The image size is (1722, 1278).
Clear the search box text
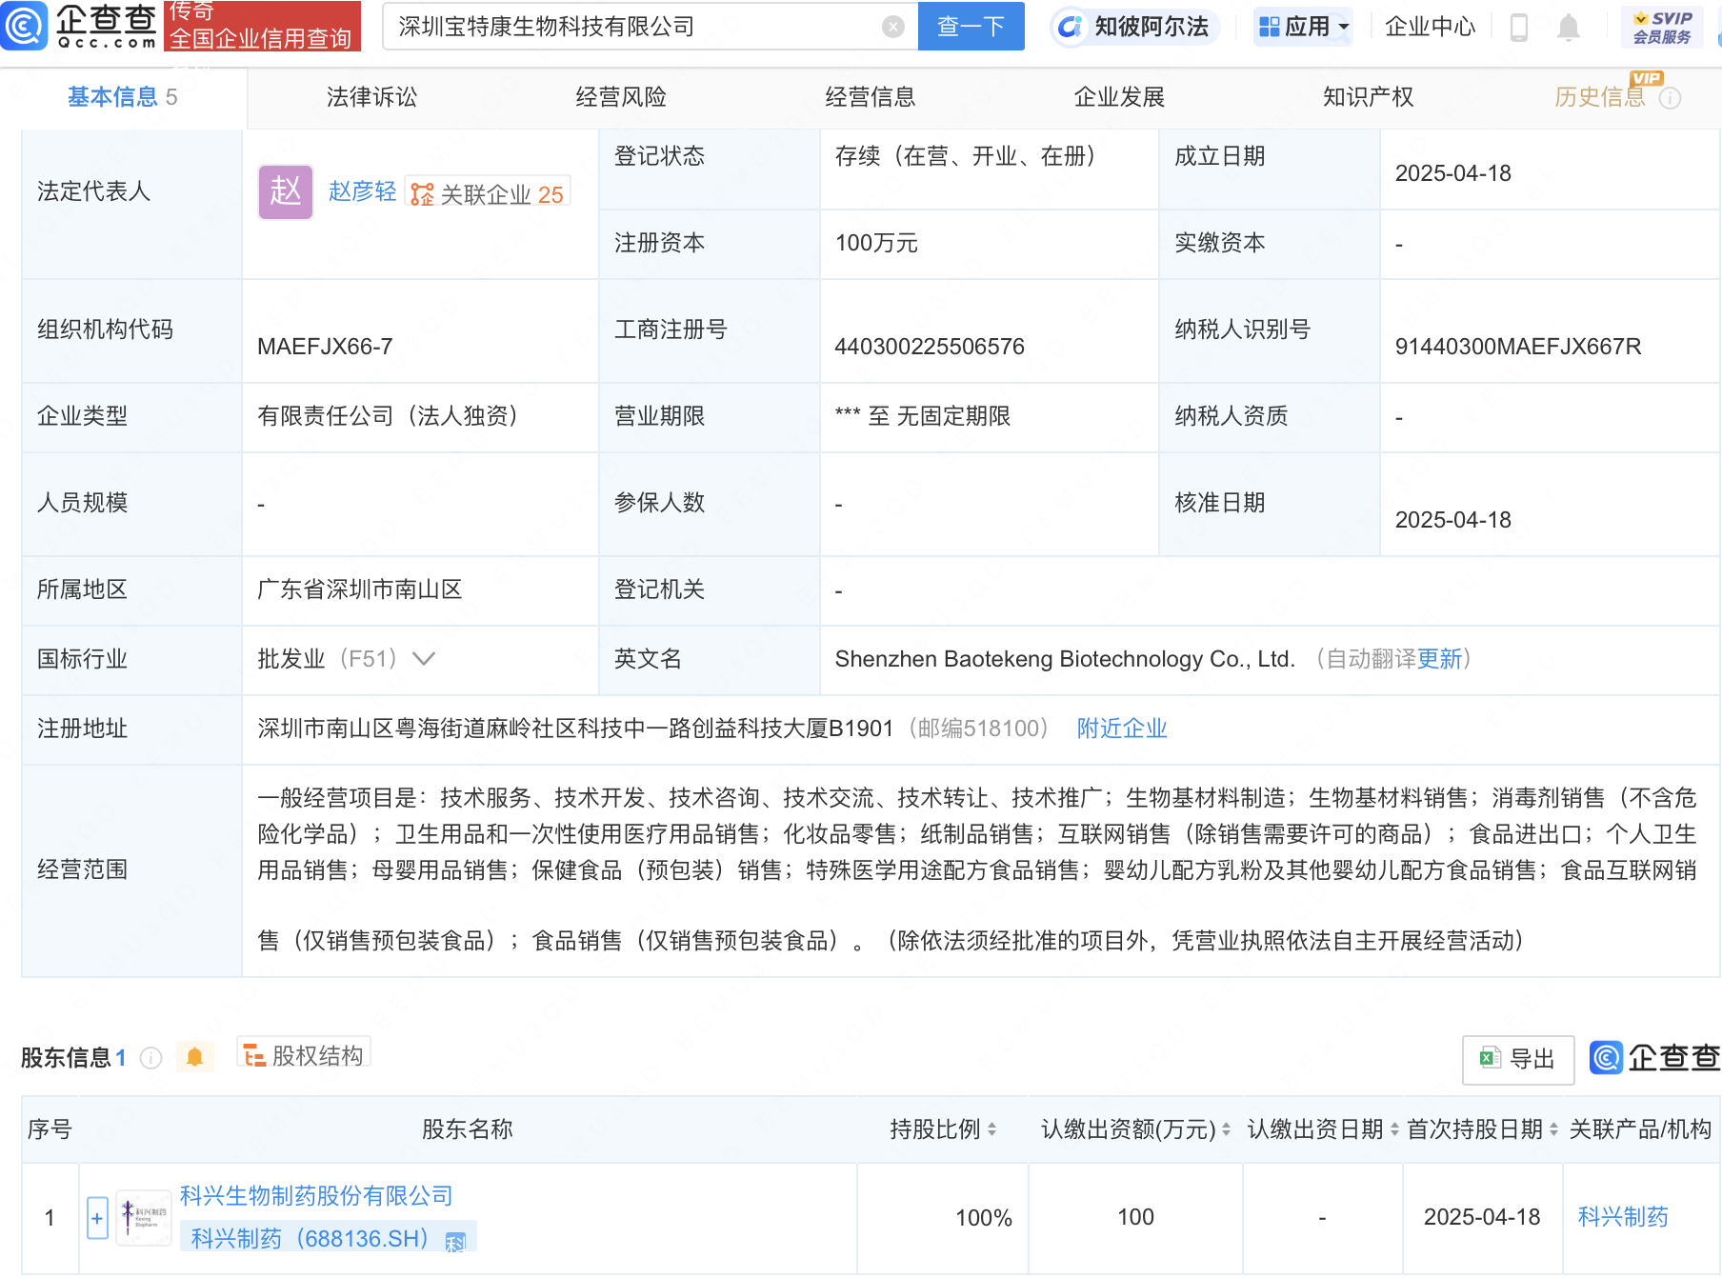[x=892, y=27]
